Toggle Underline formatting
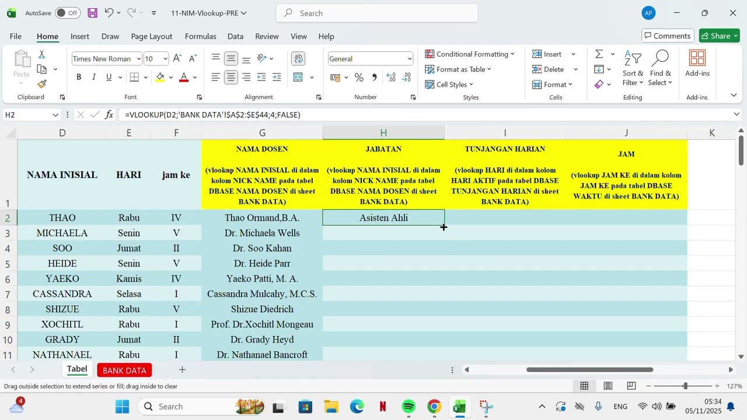The image size is (747, 420). coord(109,77)
